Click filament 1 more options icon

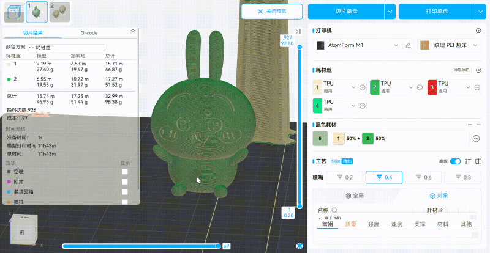(363, 87)
